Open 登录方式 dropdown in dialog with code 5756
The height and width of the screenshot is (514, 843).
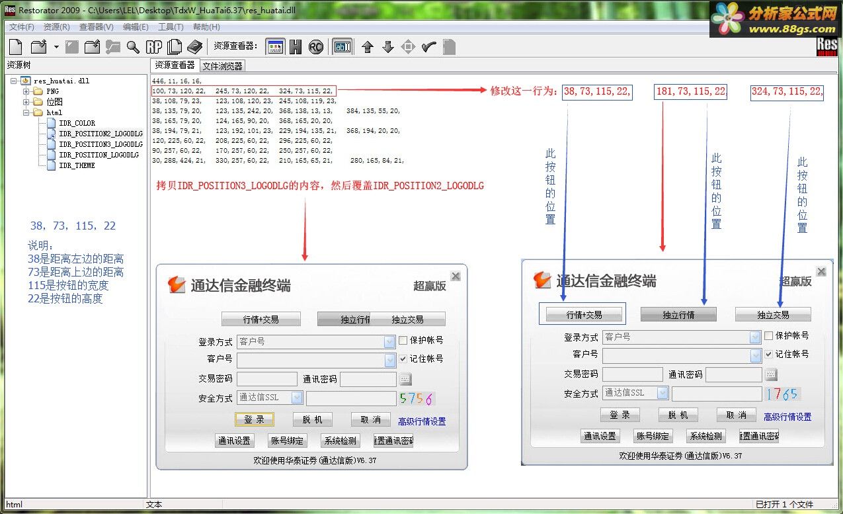click(390, 342)
